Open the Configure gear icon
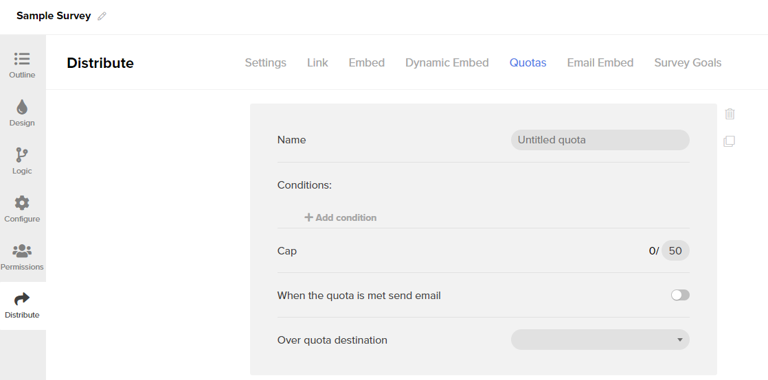 tap(22, 203)
